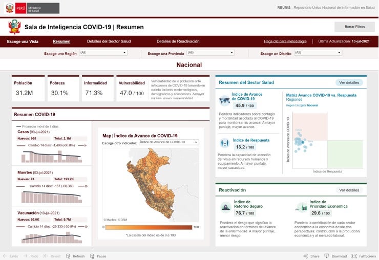Switch to Detalles del Sector Salud tab

(109, 41)
